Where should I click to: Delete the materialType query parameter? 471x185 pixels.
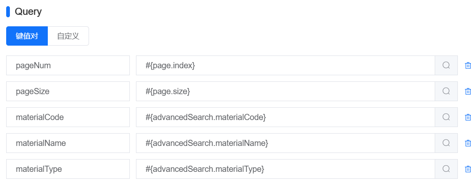point(468,169)
